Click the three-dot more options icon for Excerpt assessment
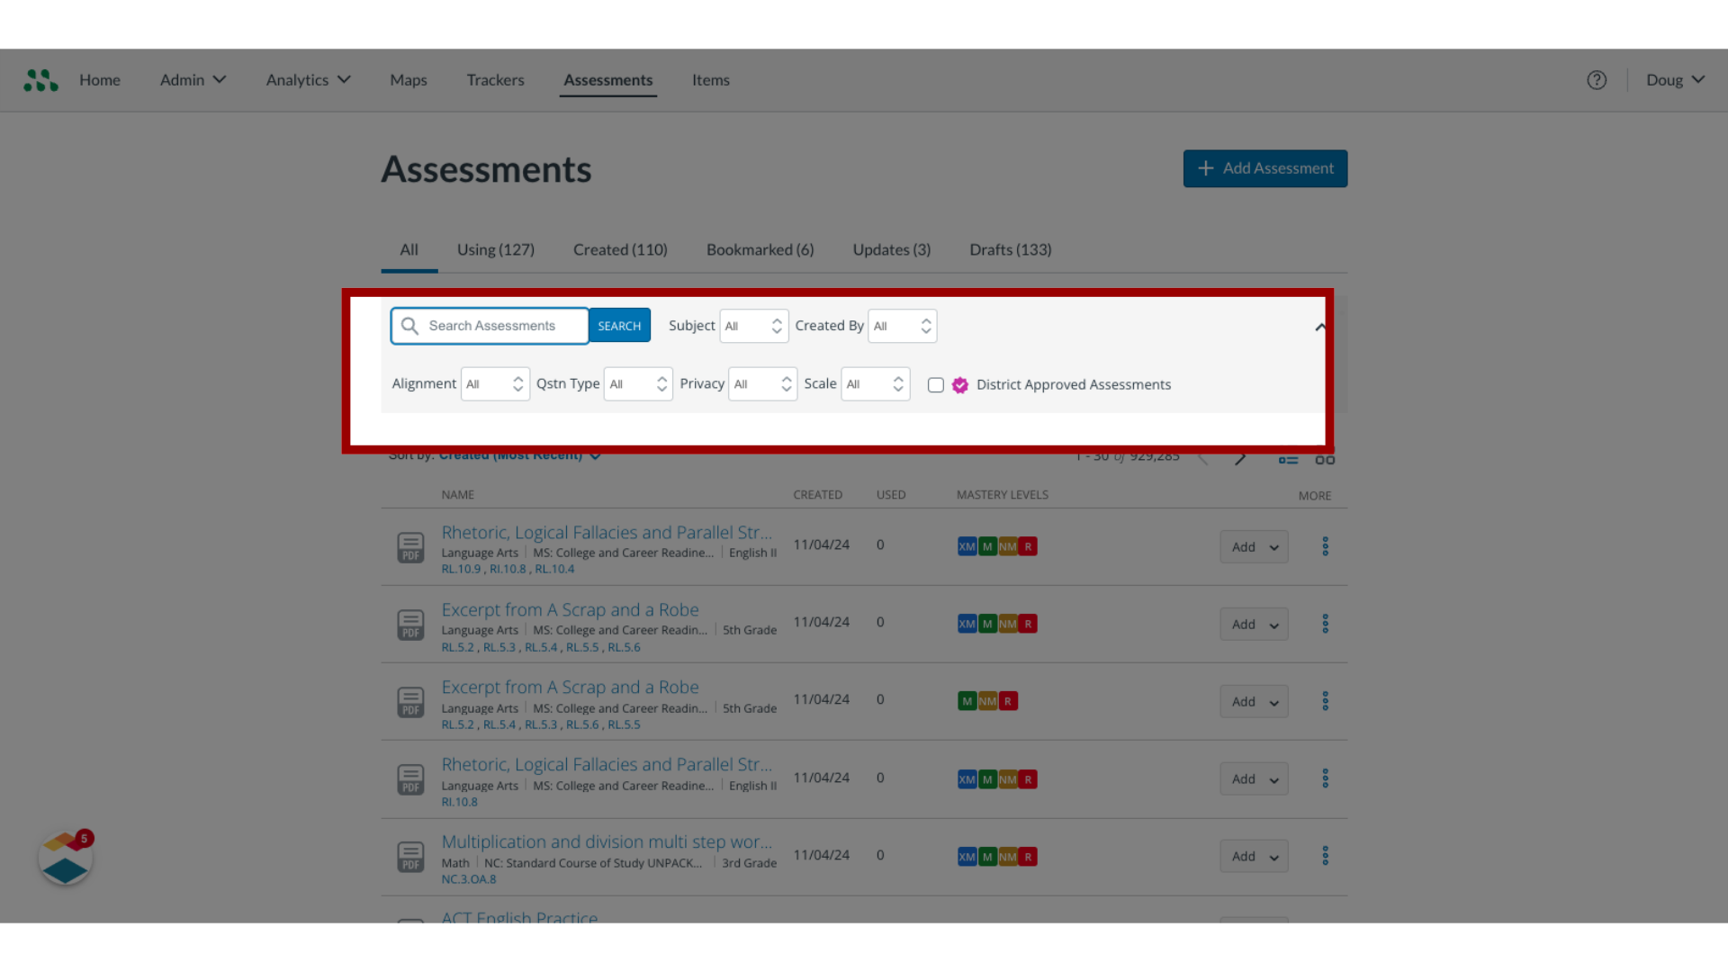This screenshot has height=972, width=1728. click(x=1325, y=623)
